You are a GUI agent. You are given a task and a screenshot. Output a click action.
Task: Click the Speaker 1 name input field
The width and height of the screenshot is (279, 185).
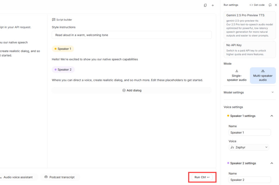[x=250, y=133]
